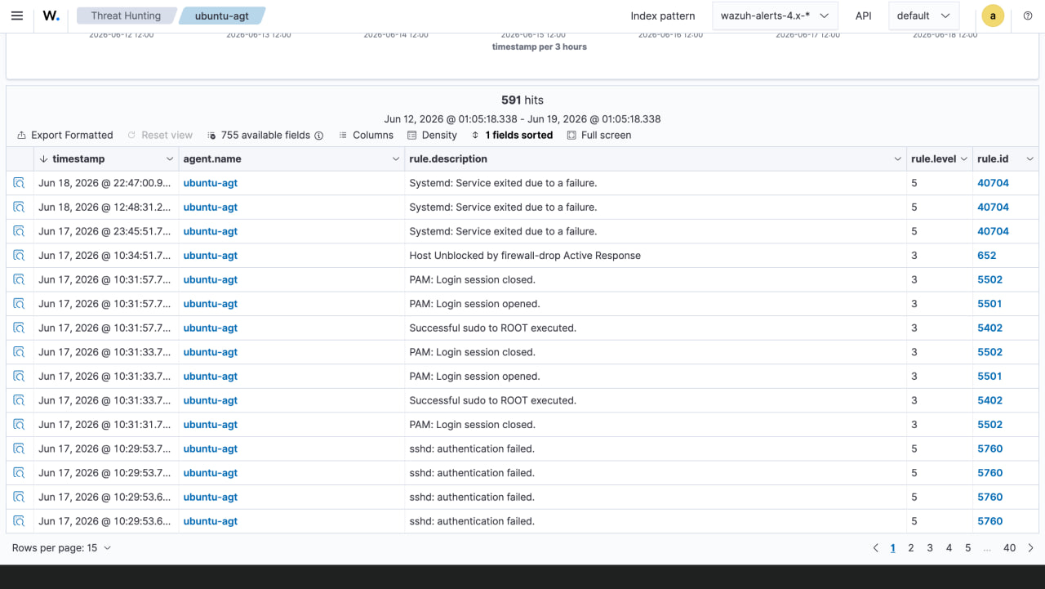The image size is (1045, 589).
Task: Click 'timestamp per 3 hours' chart label
Action: pyautogui.click(x=540, y=47)
